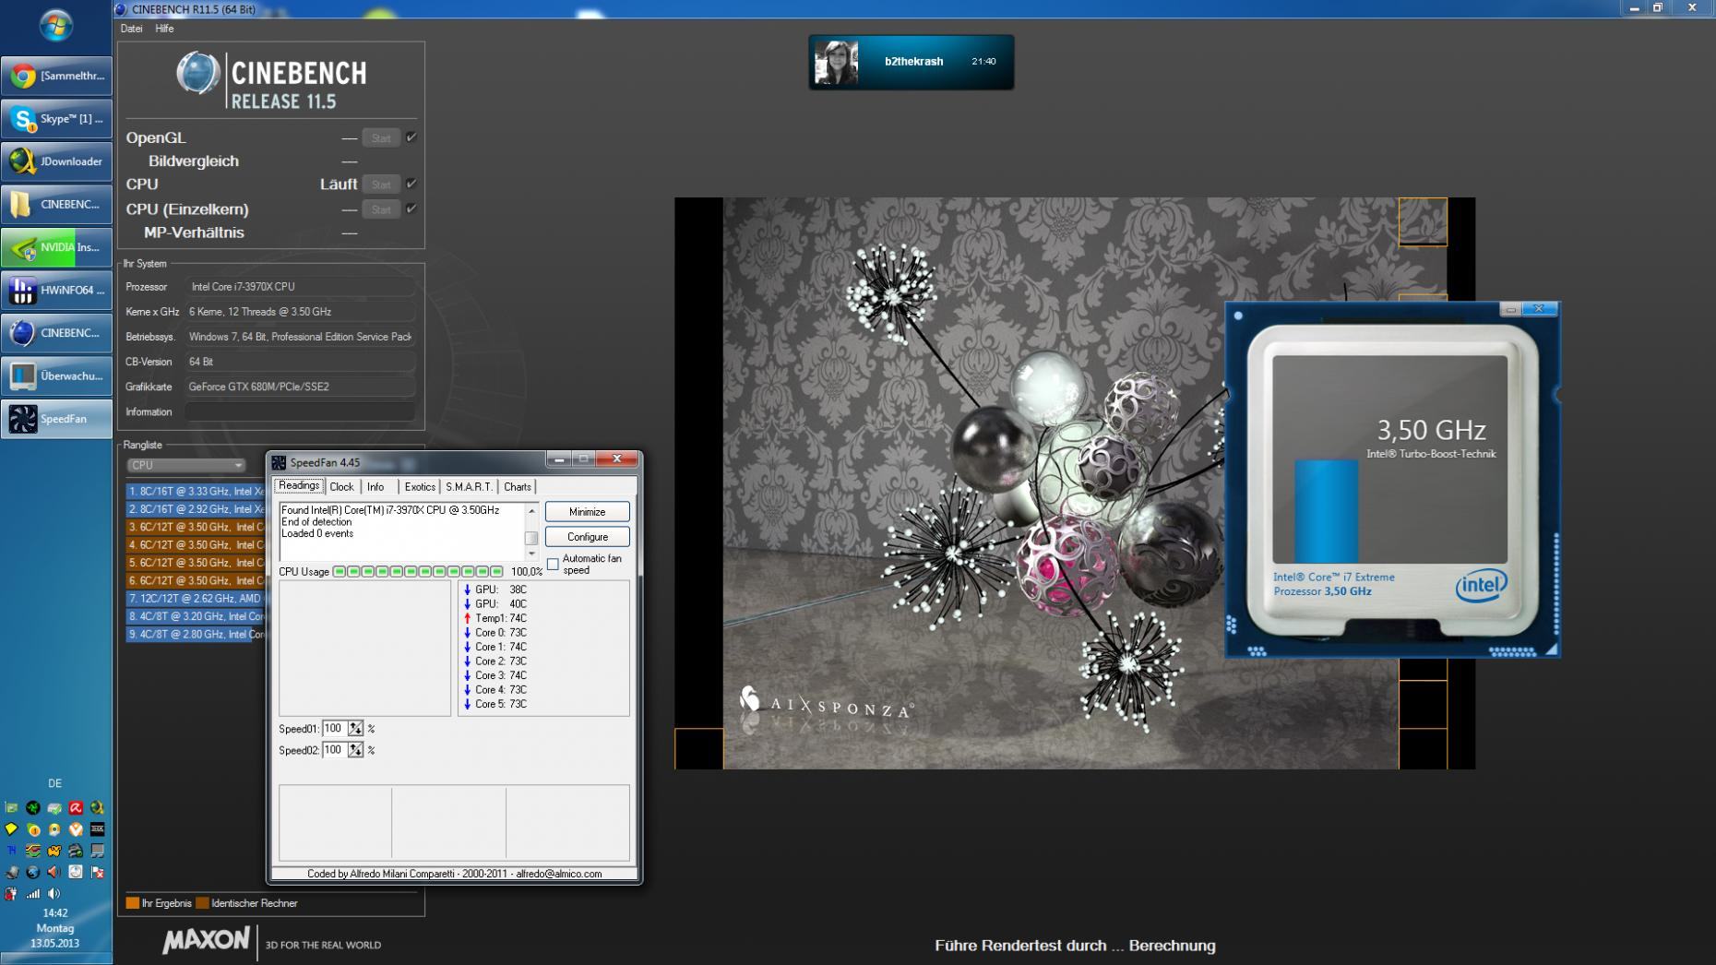
Task: Click the black IBM-style tray icon
Action: pyautogui.click(x=97, y=829)
